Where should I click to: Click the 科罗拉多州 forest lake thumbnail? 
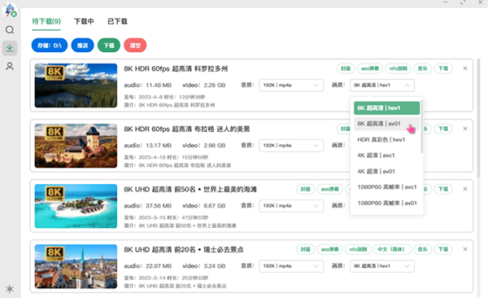click(x=76, y=85)
